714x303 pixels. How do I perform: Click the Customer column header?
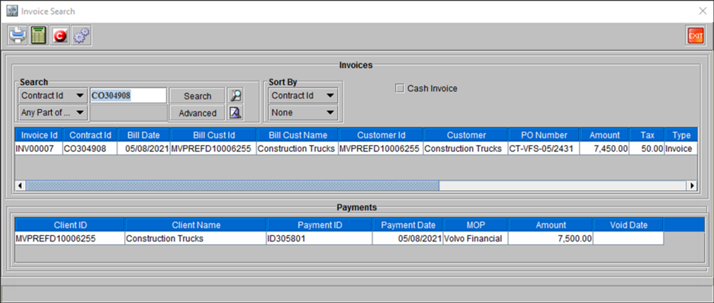click(466, 135)
